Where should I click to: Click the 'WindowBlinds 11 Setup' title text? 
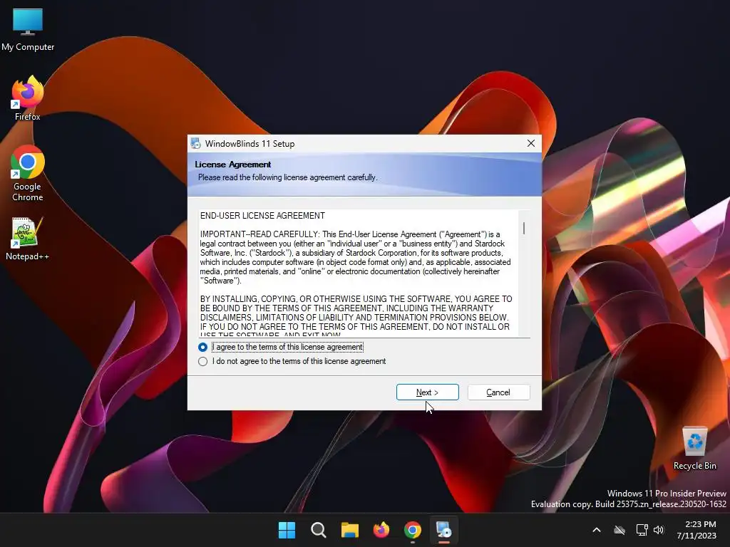coord(250,144)
